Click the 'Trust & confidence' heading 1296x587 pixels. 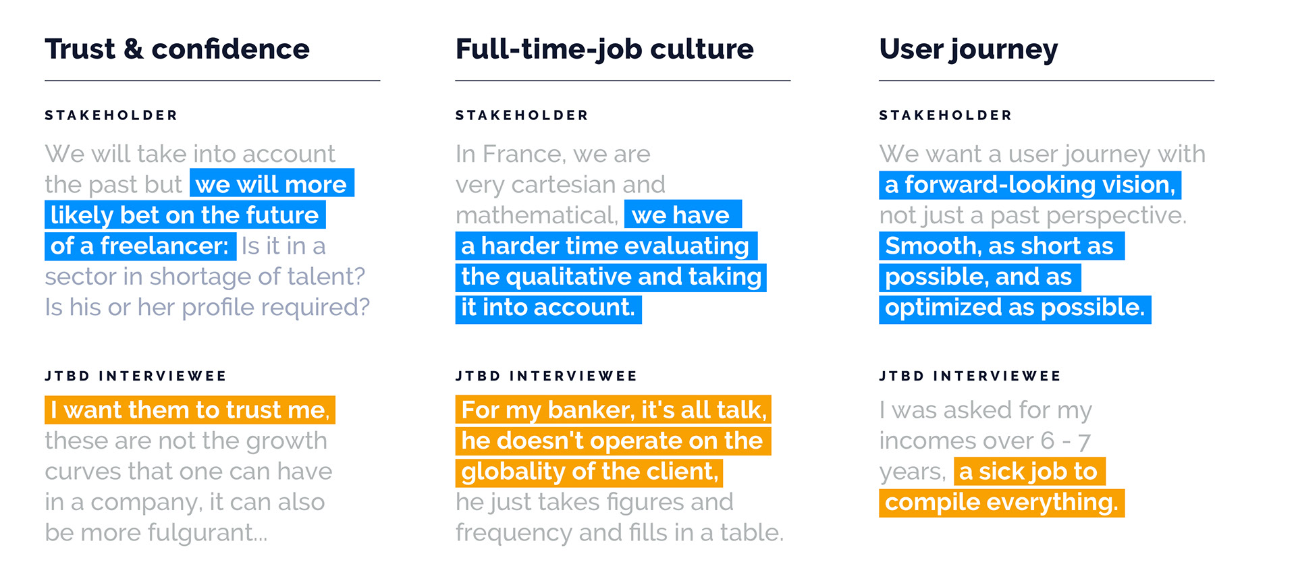click(177, 49)
